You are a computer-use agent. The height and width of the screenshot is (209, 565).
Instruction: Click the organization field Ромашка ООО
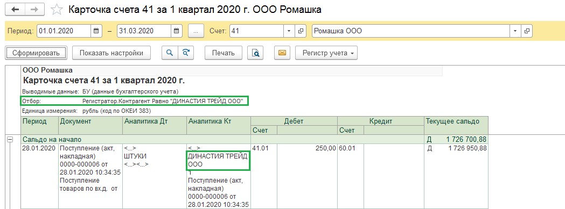(x=411, y=31)
